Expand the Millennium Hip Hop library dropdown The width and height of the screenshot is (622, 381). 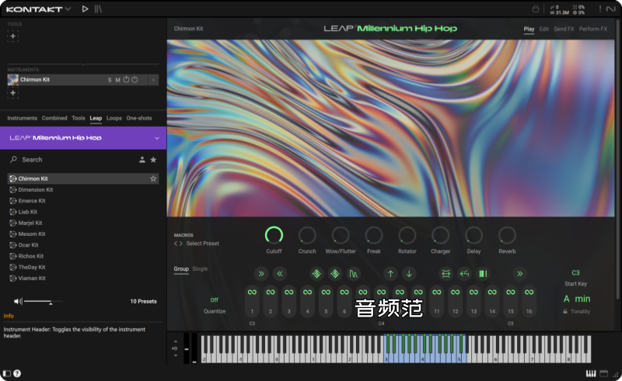pos(156,138)
